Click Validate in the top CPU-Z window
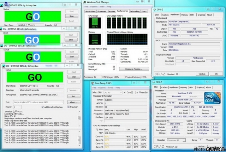This screenshot has width=226, height=152. click(x=202, y=74)
